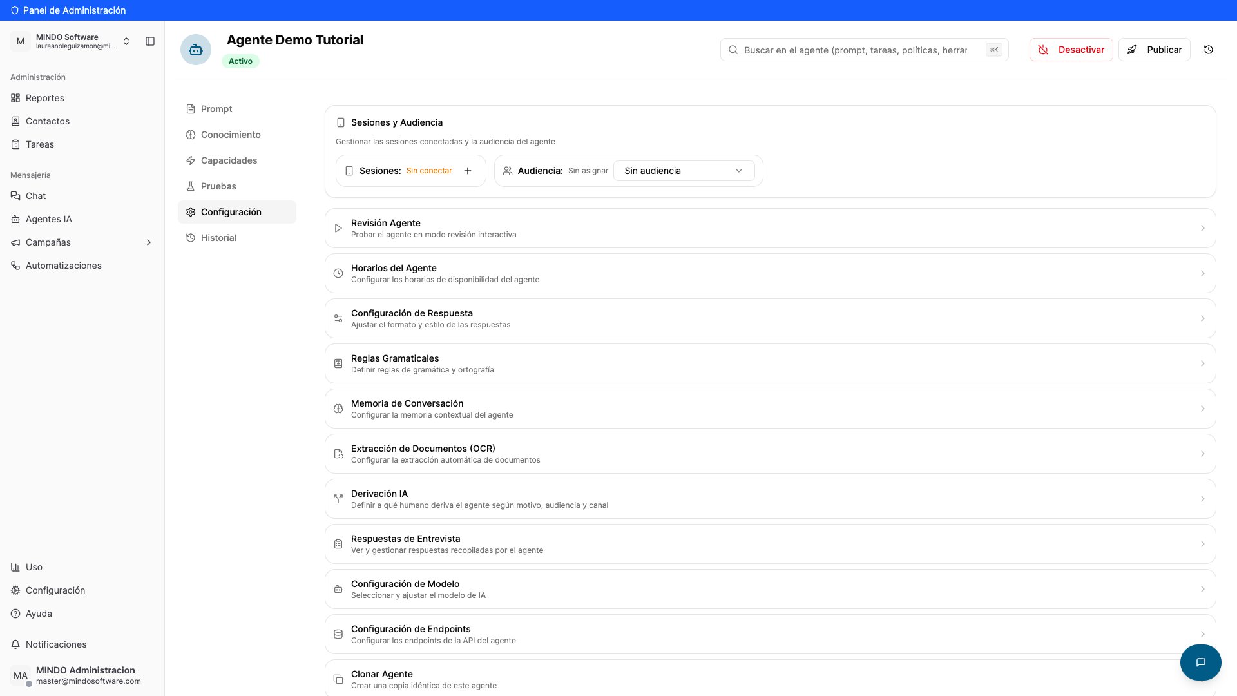The width and height of the screenshot is (1237, 696).
Task: Click the clock icon for Horarios del Agente
Action: coord(338,273)
